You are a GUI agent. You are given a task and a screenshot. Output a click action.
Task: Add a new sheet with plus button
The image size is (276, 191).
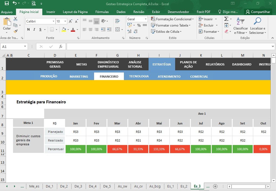215,186
